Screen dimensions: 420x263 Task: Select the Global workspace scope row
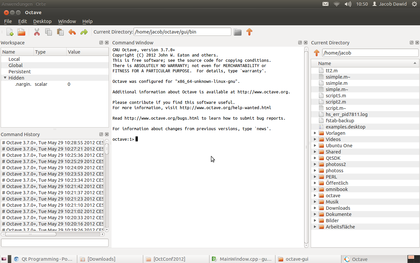[x=55, y=65]
